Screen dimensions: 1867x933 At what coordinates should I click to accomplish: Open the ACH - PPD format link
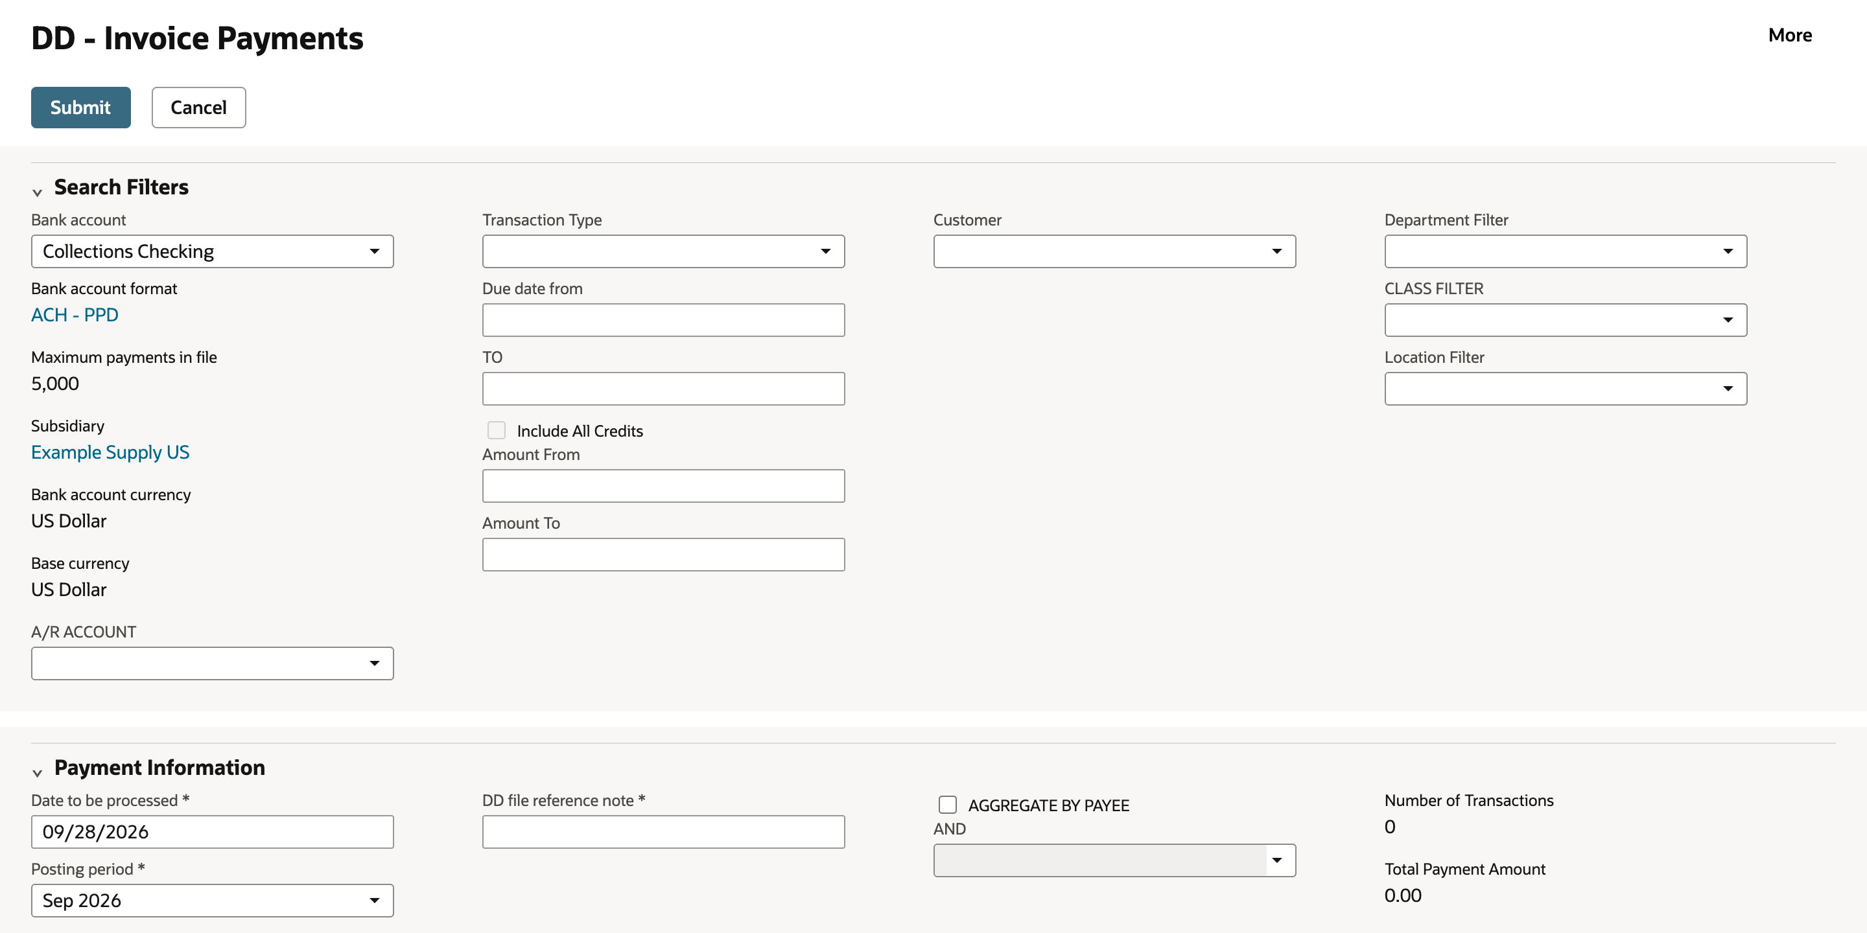coord(75,315)
